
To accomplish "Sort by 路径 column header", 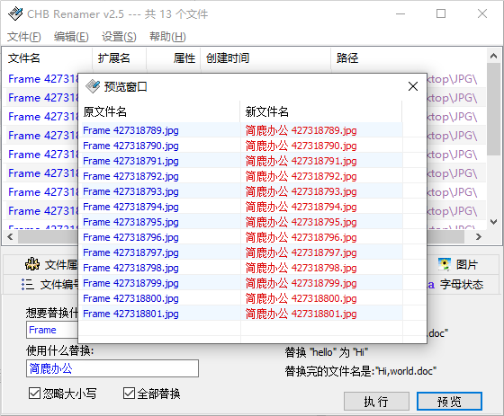I will (x=409, y=58).
